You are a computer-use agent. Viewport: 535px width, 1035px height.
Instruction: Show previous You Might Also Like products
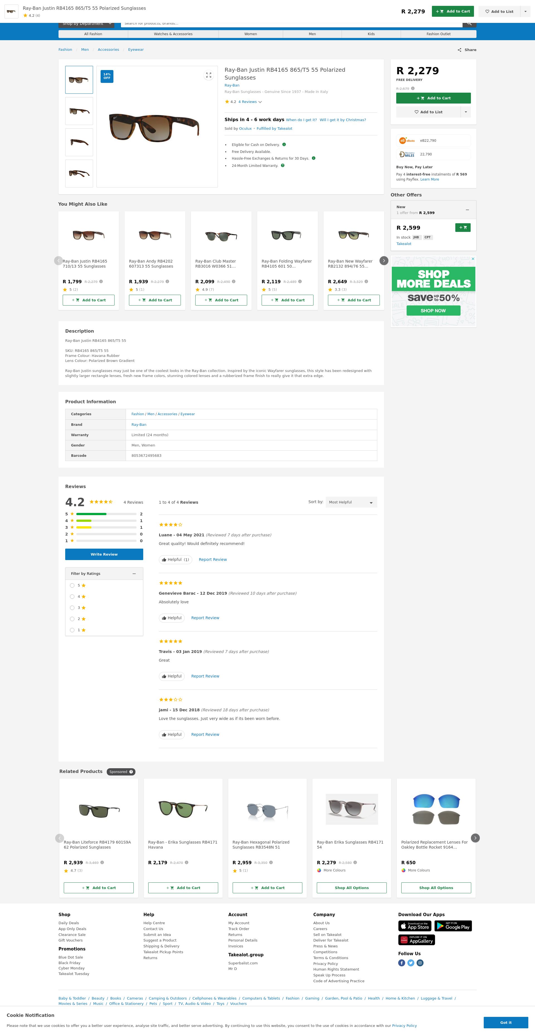(59, 260)
